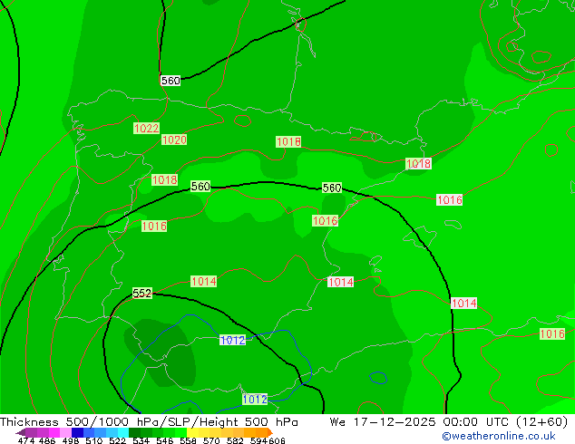Viewport: 575px width, 444px height.
Task: Select the dark blue legend swatch after 498
Action: tap(77, 432)
